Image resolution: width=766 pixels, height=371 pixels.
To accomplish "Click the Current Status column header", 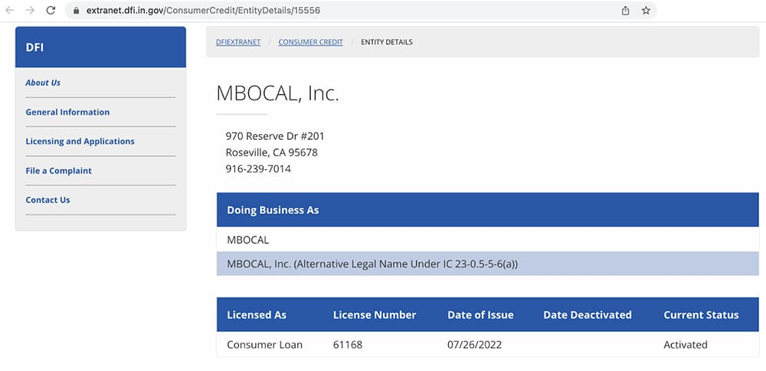I will pyautogui.click(x=701, y=315).
